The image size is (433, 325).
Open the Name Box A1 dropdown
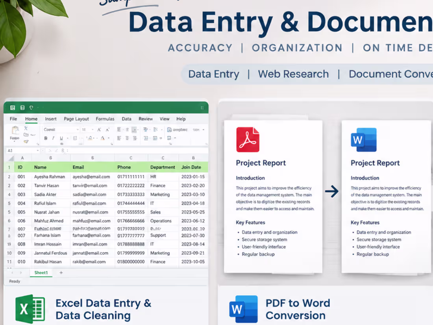pos(37,150)
